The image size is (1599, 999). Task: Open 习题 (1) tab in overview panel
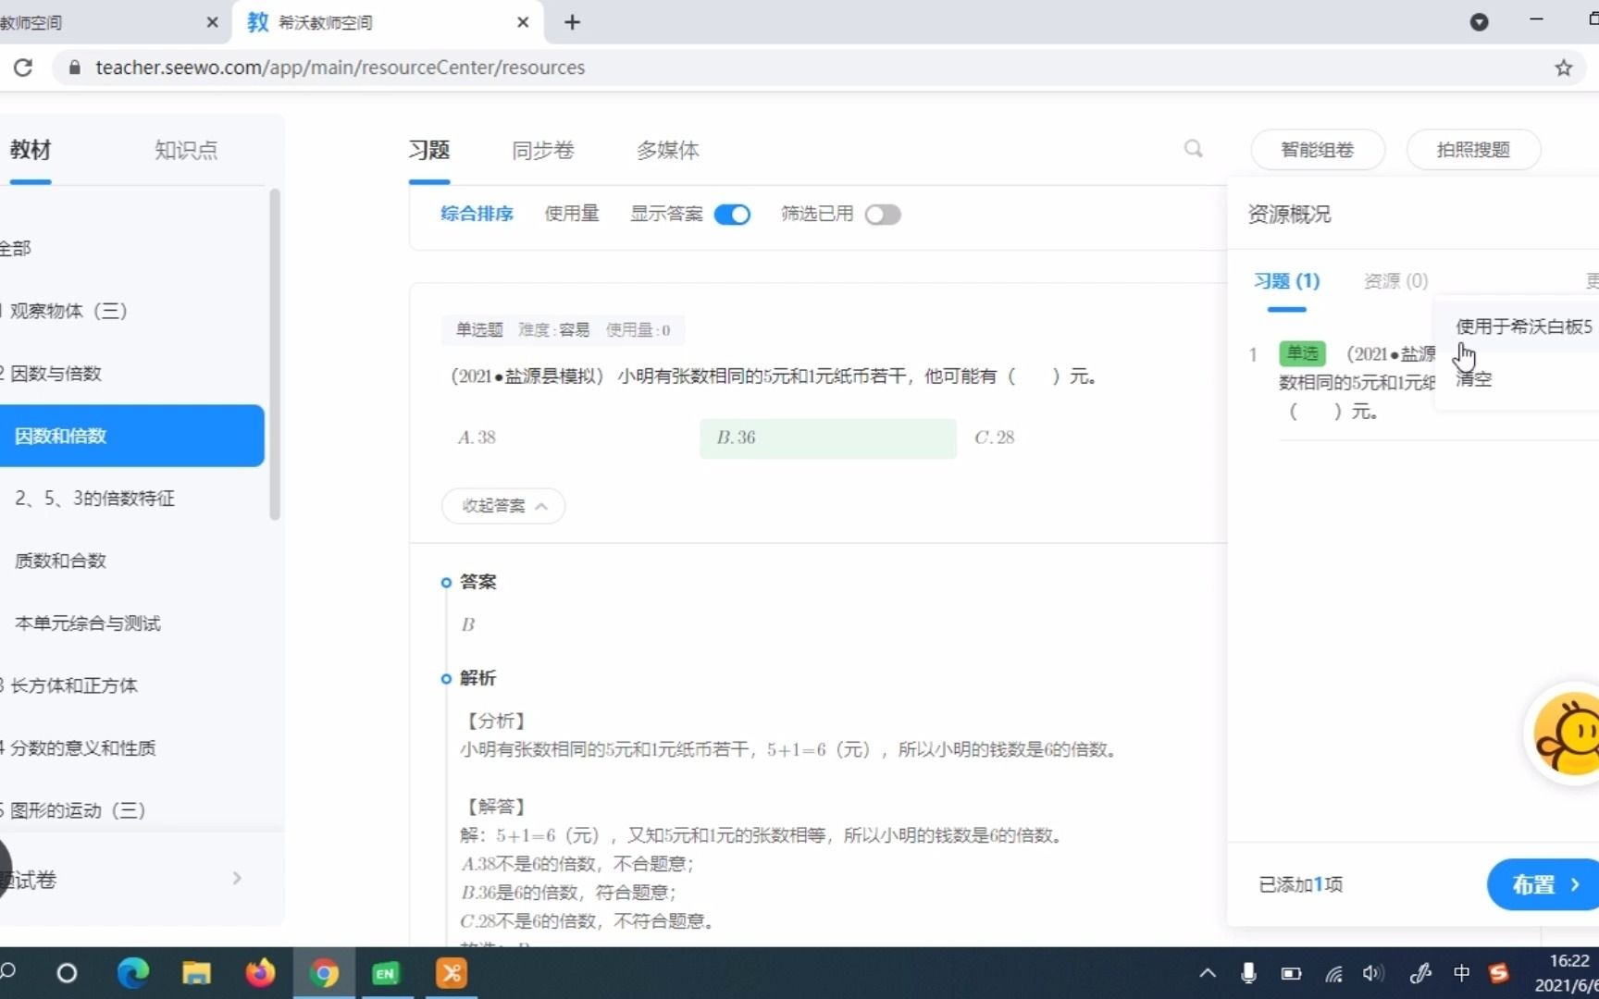1286,281
